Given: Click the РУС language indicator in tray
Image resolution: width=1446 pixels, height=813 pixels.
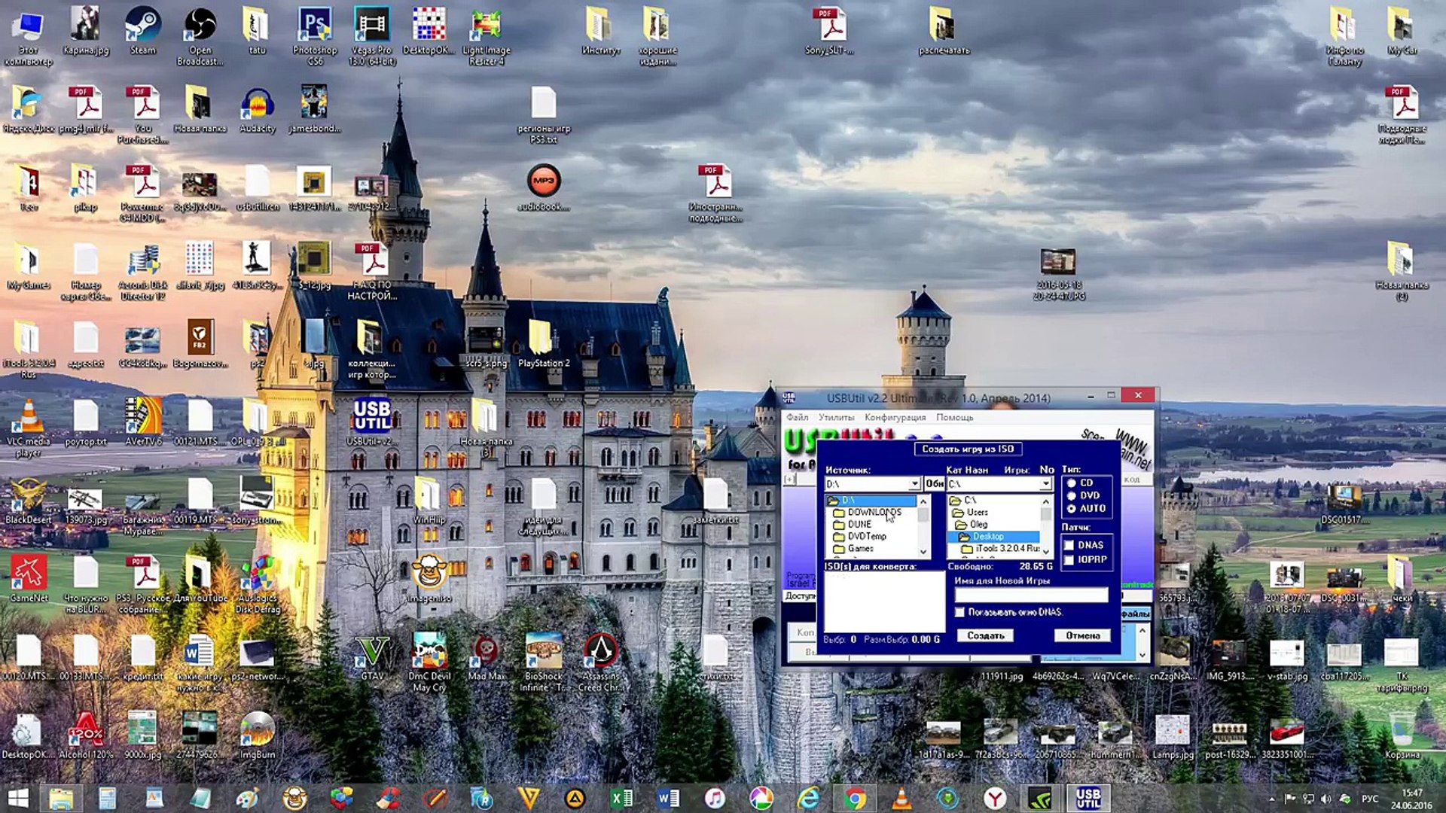Looking at the screenshot, I should tap(1369, 799).
